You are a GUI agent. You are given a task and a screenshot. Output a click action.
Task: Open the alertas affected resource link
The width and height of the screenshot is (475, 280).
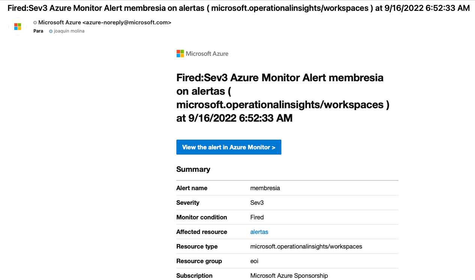pyautogui.click(x=259, y=232)
